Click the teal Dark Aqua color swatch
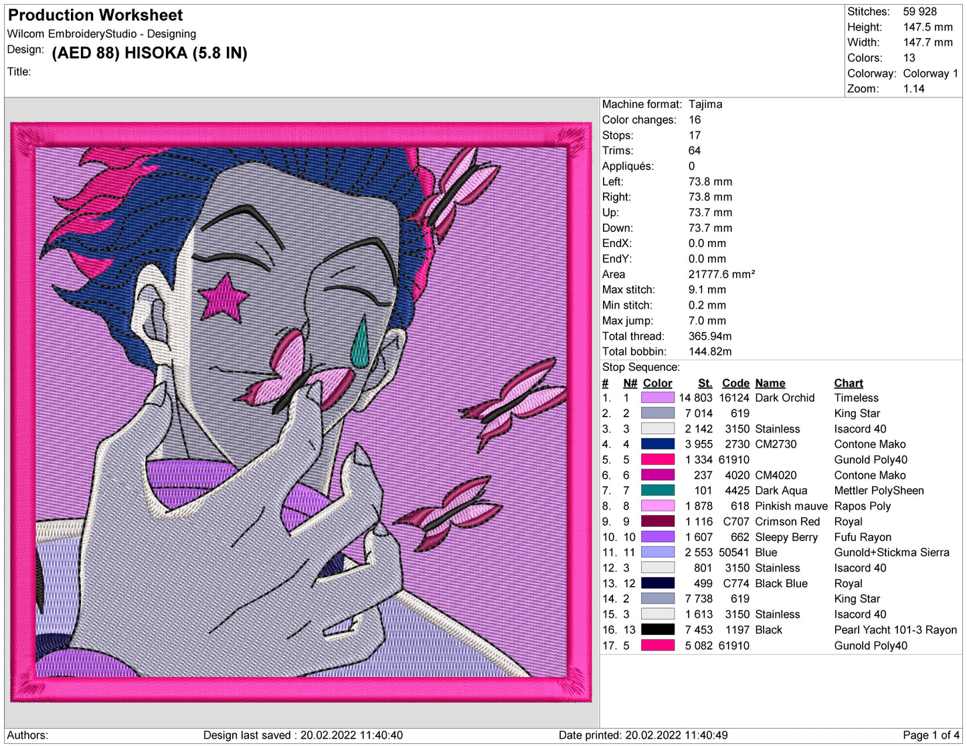 [657, 491]
